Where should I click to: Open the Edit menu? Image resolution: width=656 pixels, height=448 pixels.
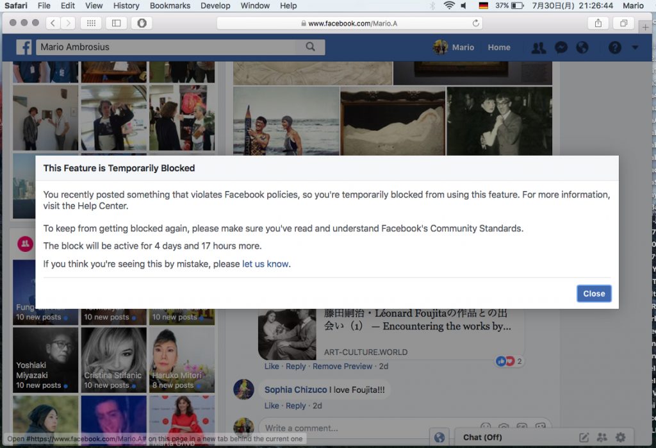(68, 5)
